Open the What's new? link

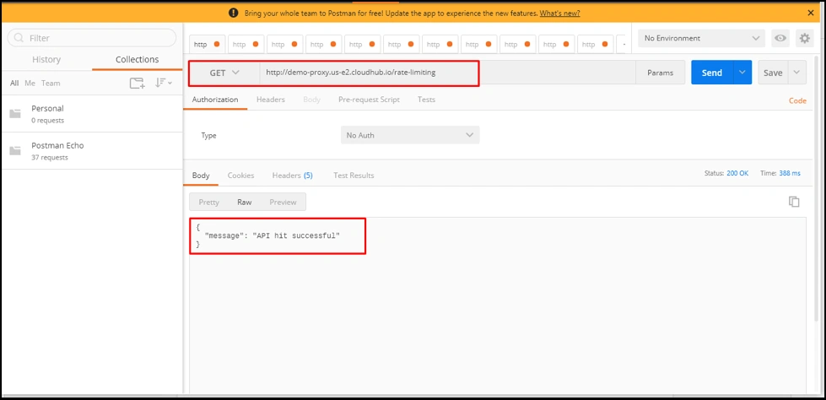click(559, 14)
